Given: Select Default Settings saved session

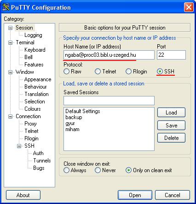Looking at the screenshot, I should (83, 111).
